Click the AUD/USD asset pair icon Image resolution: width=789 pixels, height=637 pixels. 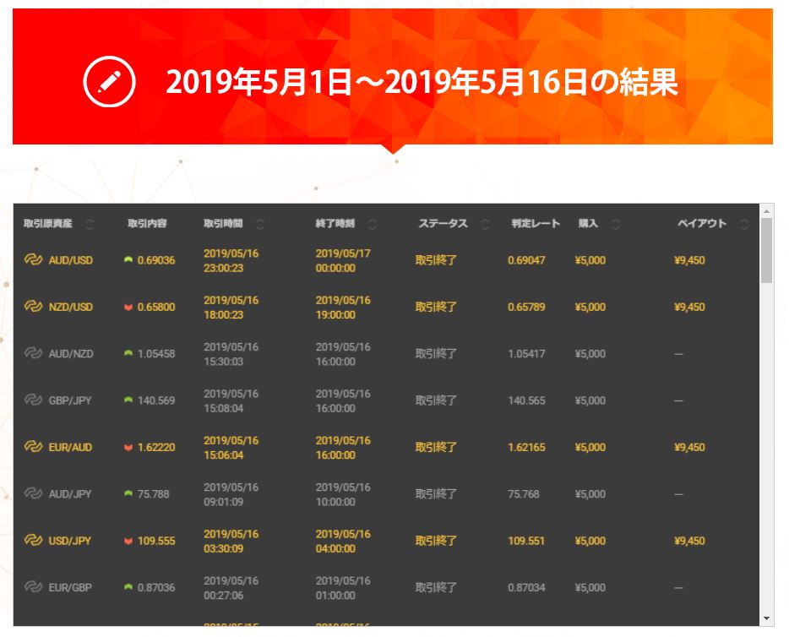[x=33, y=259]
